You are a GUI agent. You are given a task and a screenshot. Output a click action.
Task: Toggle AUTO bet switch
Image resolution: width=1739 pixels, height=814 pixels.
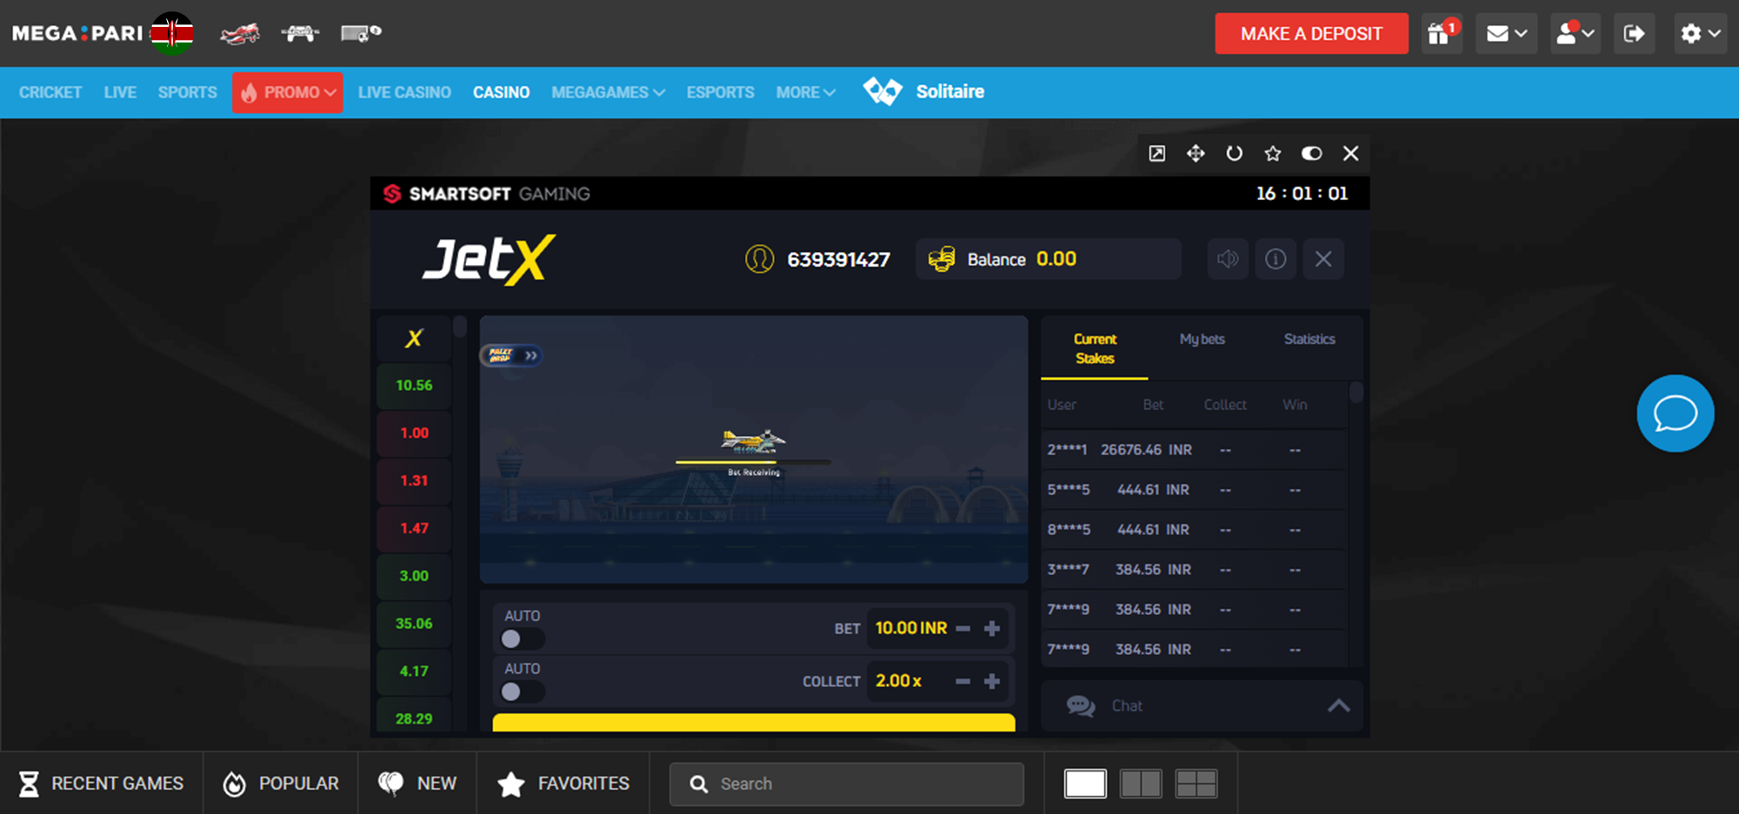[x=522, y=639]
